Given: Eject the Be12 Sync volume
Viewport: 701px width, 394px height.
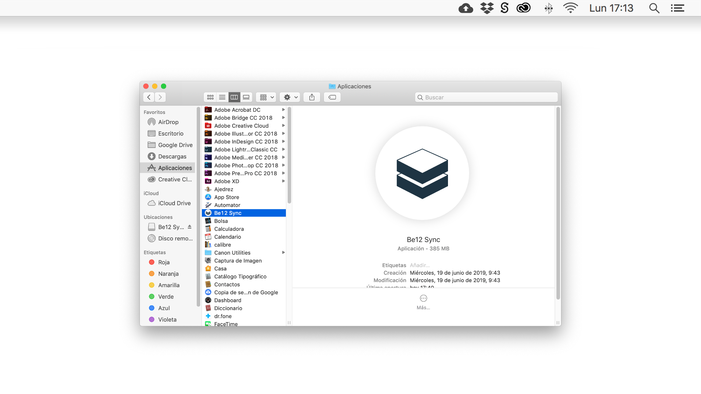Looking at the screenshot, I should pyautogui.click(x=189, y=227).
